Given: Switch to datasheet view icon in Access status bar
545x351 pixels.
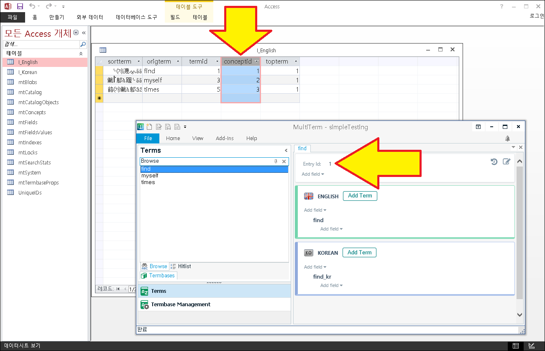Looking at the screenshot, I should pyautogui.click(x=516, y=346).
